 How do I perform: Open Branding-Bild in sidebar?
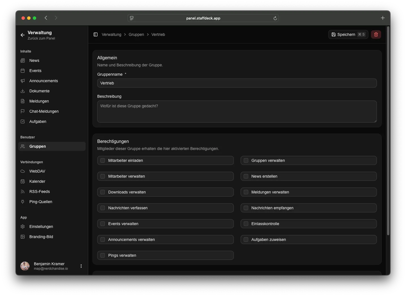click(52, 237)
